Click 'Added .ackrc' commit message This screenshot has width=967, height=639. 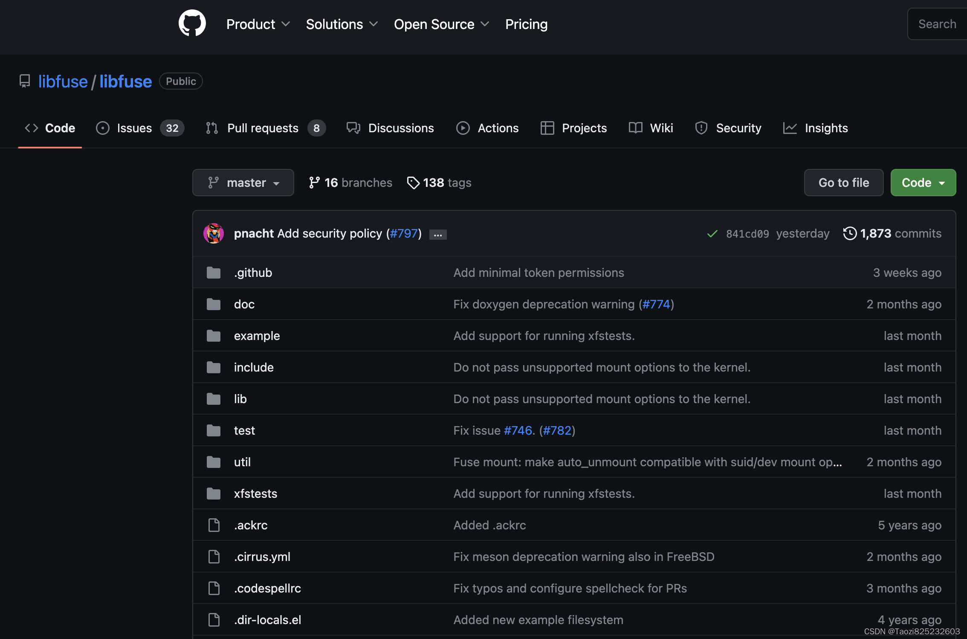[x=489, y=525]
